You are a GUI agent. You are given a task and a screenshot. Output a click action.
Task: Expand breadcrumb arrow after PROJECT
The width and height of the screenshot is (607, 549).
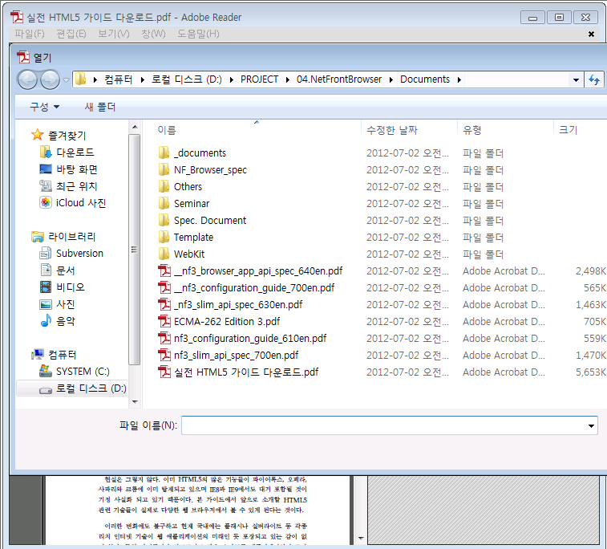coord(288,79)
